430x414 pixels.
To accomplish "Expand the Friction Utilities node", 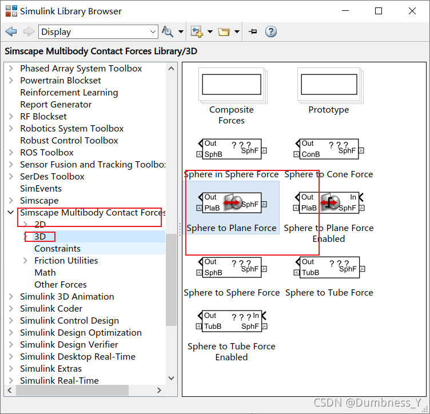I will 25,260.
